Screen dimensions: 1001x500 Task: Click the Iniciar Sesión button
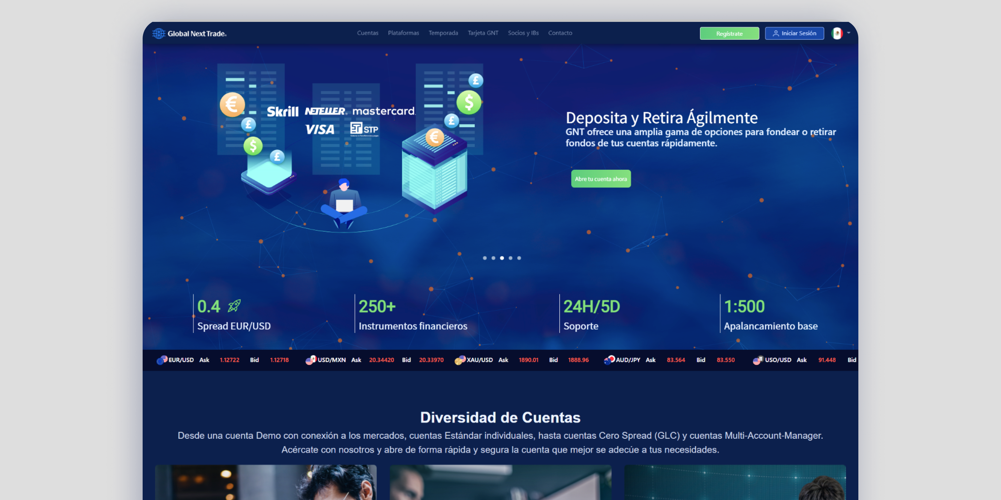(x=794, y=33)
